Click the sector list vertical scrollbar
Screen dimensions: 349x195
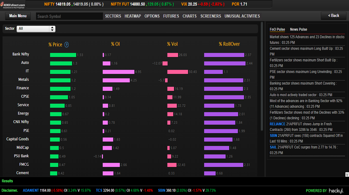coord(262,76)
